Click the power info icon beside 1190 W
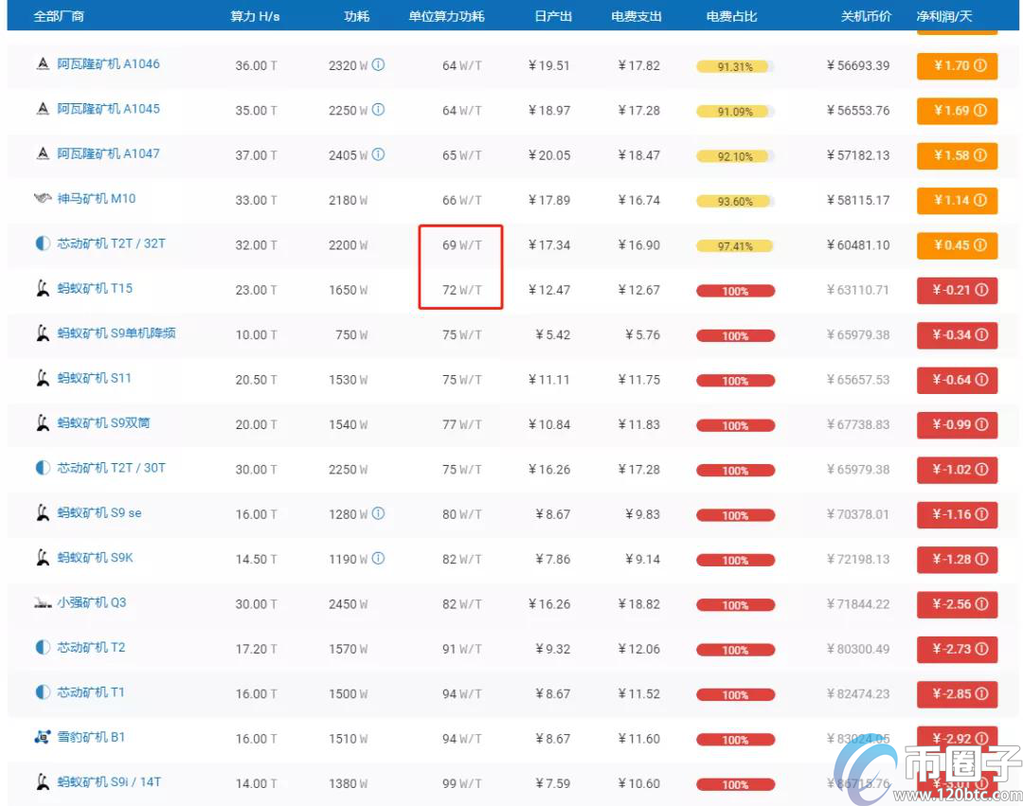Viewport: 1023px width, 806px height. 378,558
